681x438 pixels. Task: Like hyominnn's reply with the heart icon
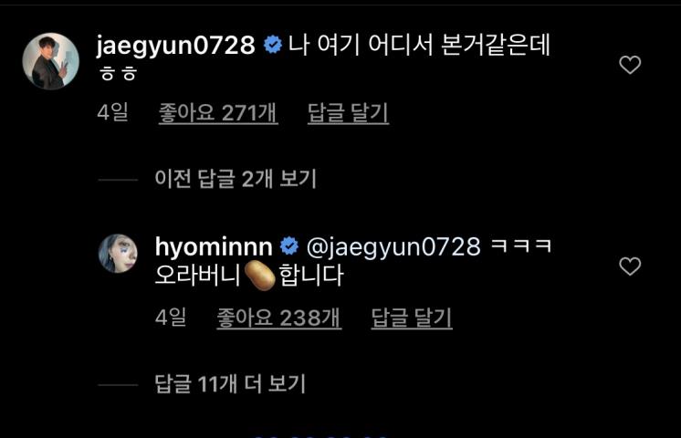click(630, 266)
